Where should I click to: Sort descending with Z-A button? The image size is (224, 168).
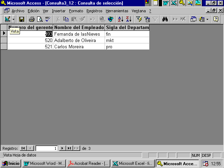[x=128, y=19]
